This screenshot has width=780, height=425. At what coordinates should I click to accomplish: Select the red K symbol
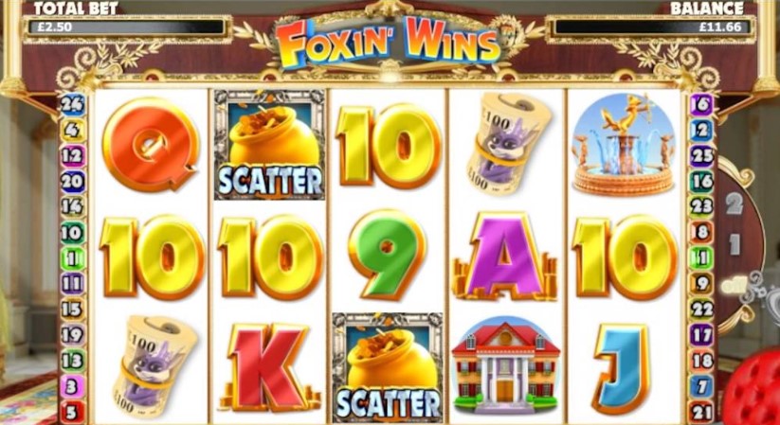[x=267, y=365]
